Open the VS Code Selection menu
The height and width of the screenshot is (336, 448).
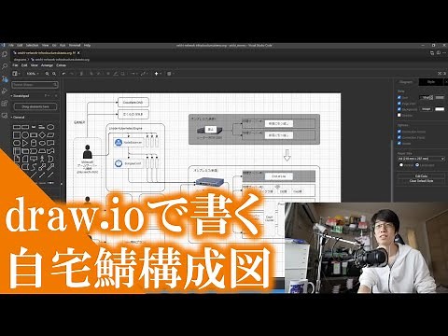point(32,46)
